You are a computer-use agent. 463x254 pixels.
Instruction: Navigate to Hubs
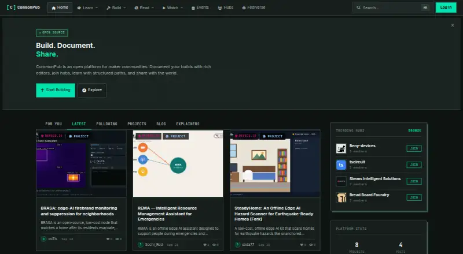226,8
